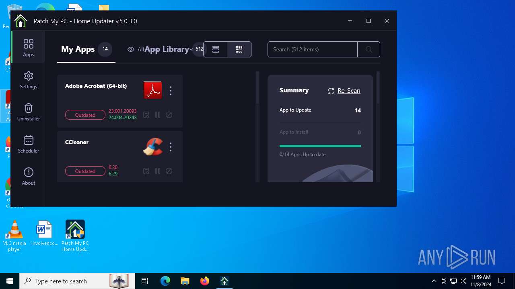Viewport: 515px width, 289px height.
Task: Click the volume speaker tray icon
Action: coord(463,281)
